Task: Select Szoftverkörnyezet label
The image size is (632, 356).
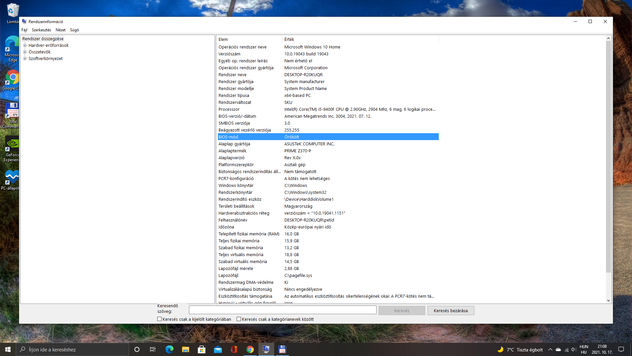Action: pyautogui.click(x=45, y=59)
